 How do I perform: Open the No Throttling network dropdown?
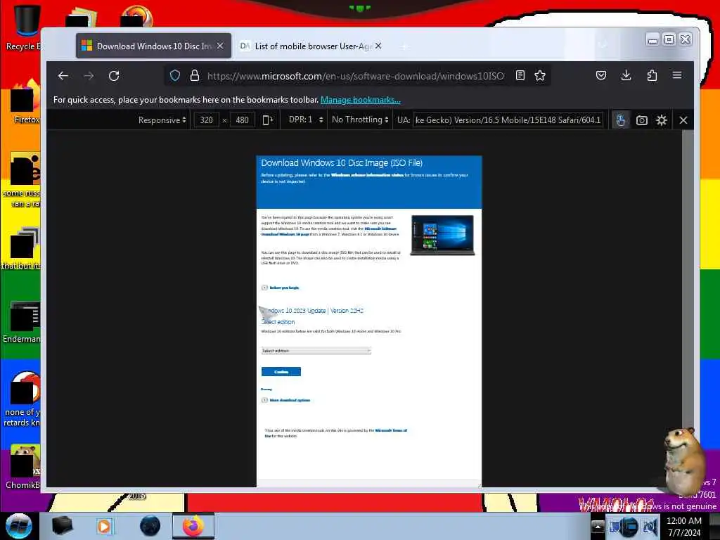tap(360, 120)
